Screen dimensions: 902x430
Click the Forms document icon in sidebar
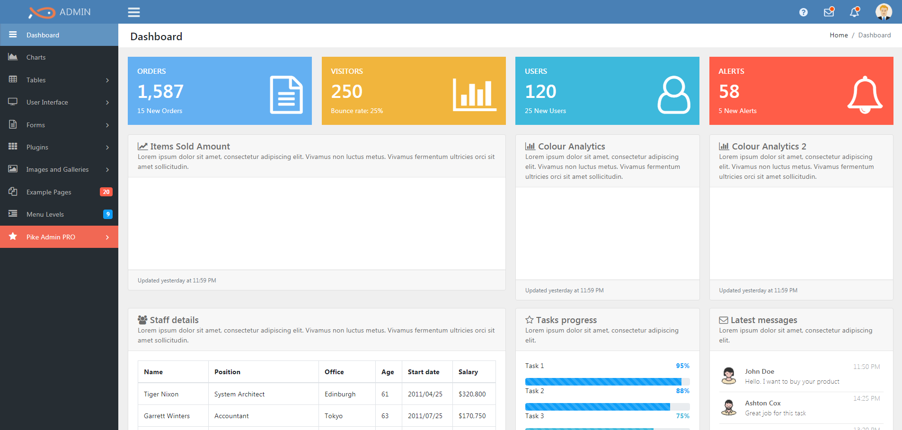coord(13,124)
